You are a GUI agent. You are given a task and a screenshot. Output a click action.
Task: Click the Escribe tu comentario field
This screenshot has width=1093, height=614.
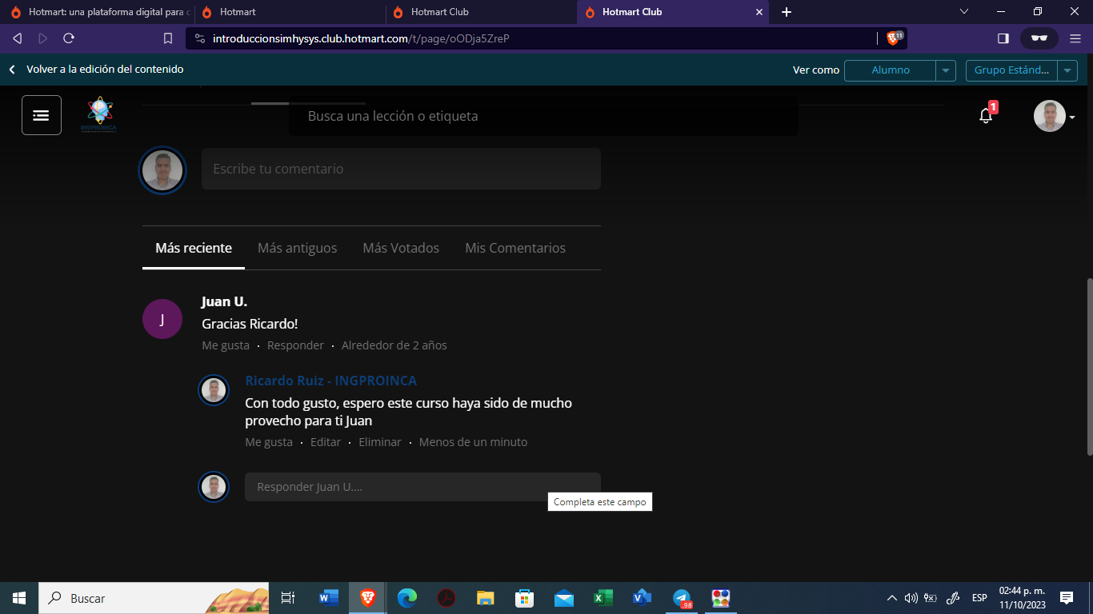401,169
